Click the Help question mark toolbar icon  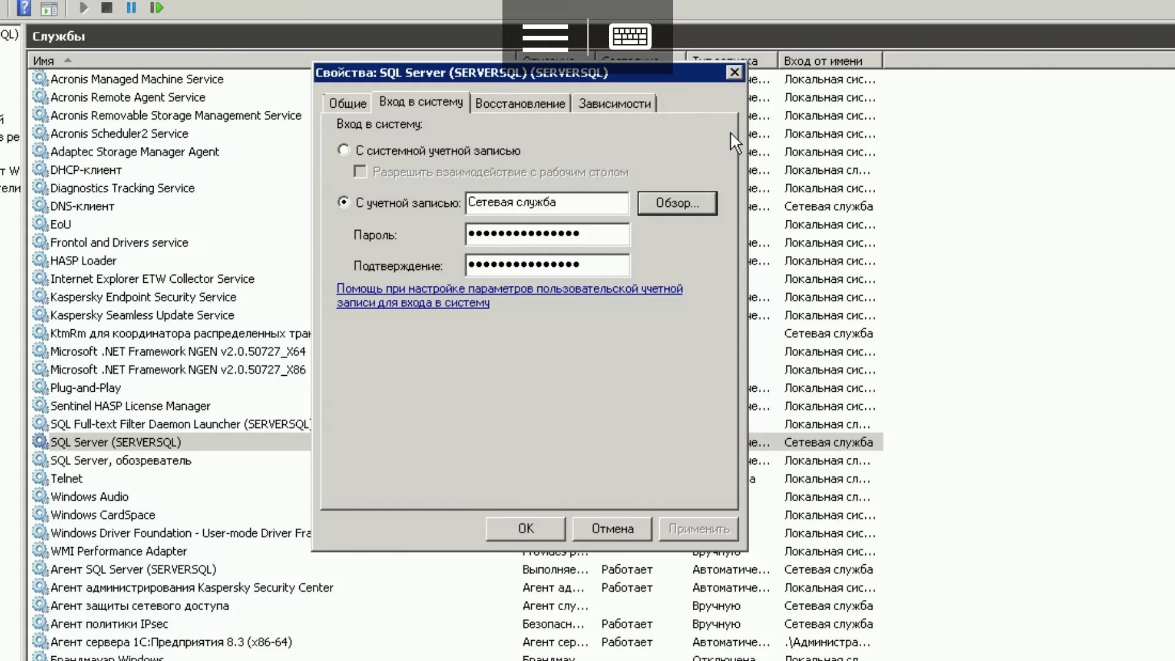pos(24,8)
